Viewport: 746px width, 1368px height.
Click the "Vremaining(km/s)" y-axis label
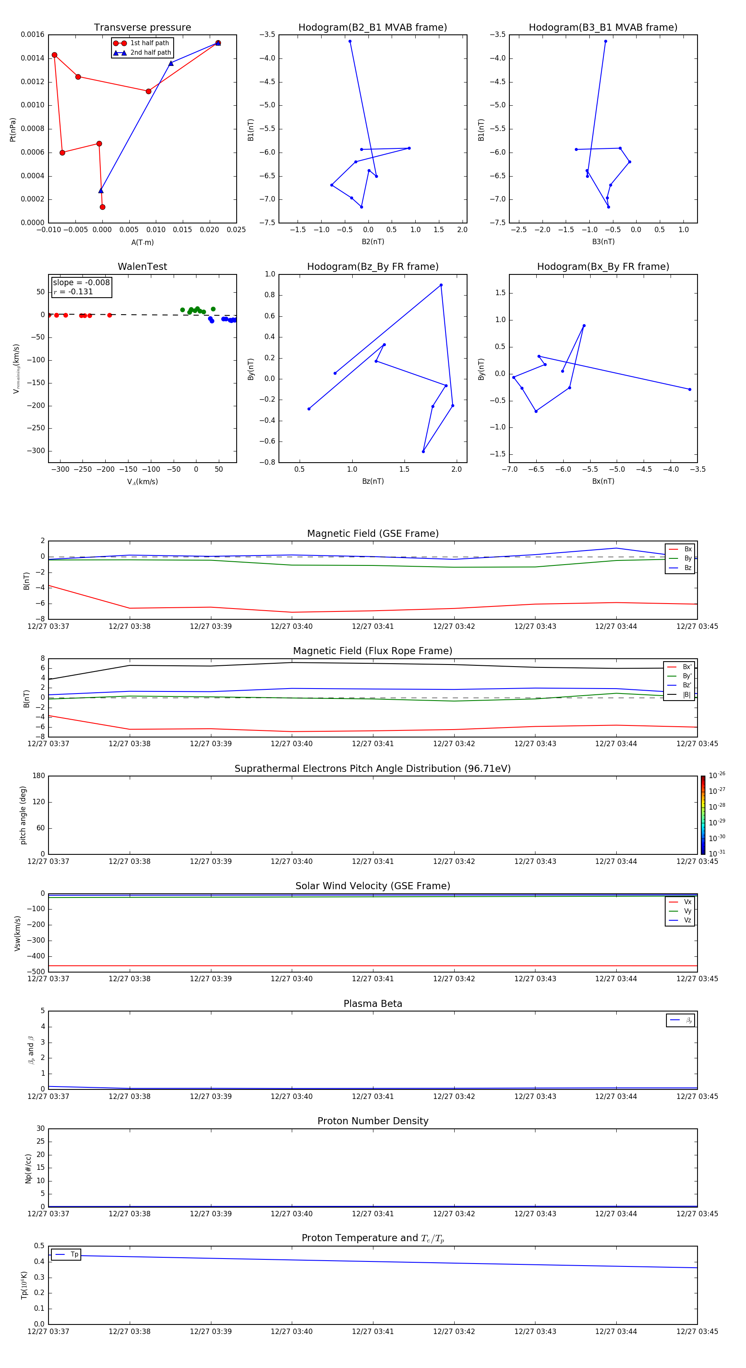click(x=16, y=369)
